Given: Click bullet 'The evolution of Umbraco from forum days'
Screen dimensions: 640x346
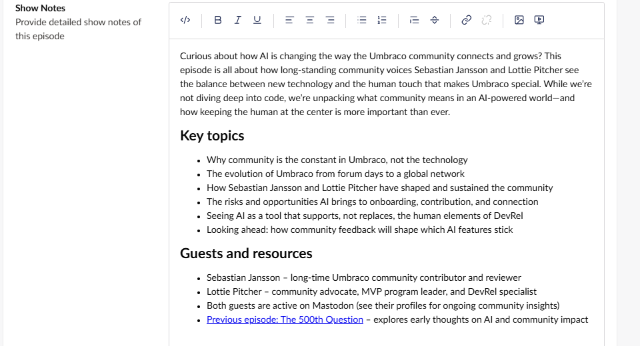Looking at the screenshot, I should pyautogui.click(x=335, y=174).
